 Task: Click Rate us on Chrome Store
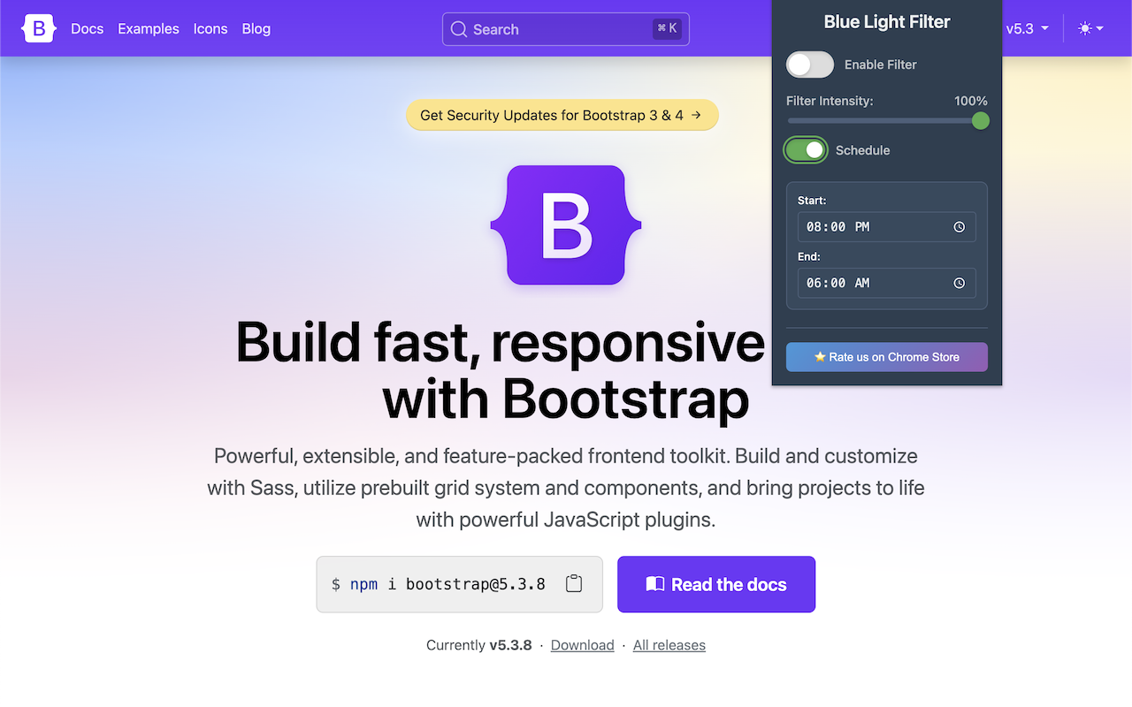tap(887, 357)
